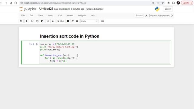194x109 pixels.
Task: Click the print(num_array) code line
Action: pyautogui.click(x=50, y=50)
